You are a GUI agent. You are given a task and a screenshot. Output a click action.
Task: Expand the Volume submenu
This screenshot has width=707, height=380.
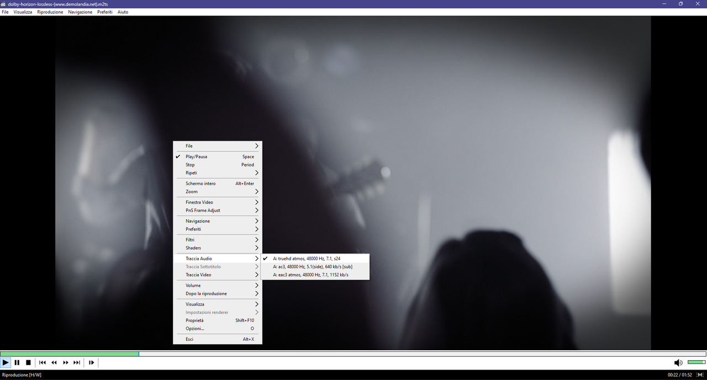coord(218,286)
